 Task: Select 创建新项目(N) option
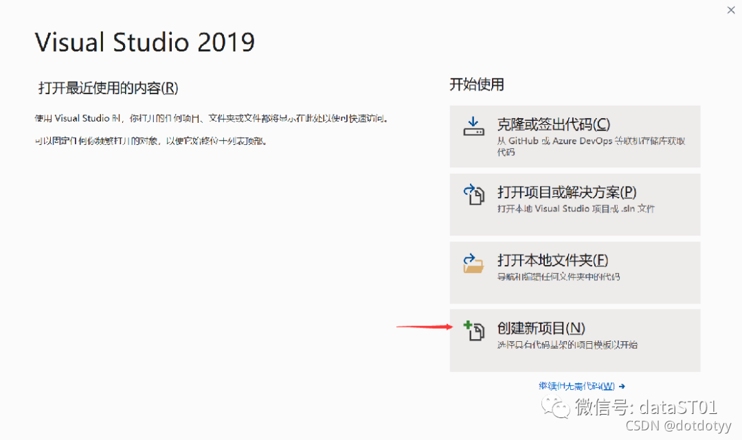575,340
